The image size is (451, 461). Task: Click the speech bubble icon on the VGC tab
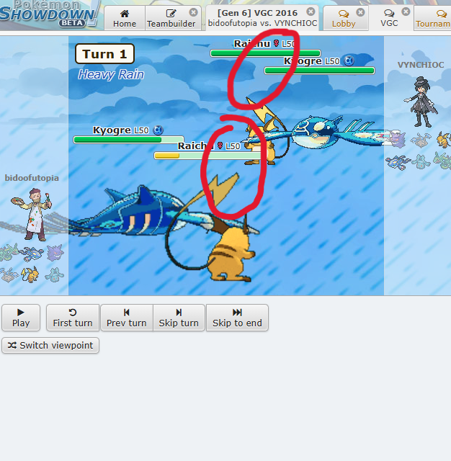tap(389, 13)
